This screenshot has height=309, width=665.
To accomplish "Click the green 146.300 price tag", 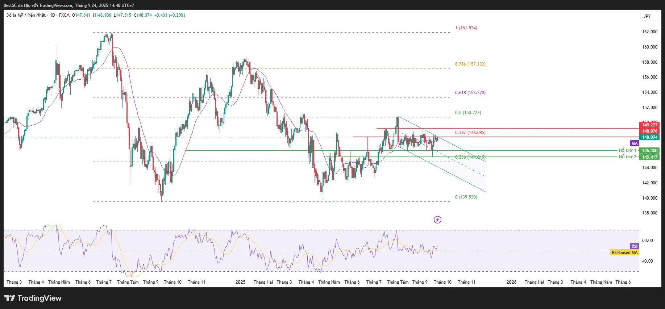I will point(649,151).
